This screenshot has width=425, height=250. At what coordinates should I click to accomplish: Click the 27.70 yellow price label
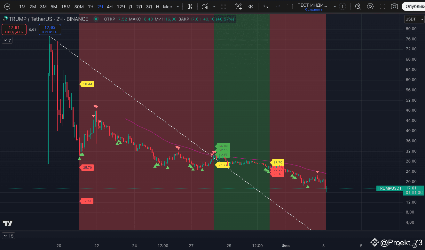coord(277,162)
